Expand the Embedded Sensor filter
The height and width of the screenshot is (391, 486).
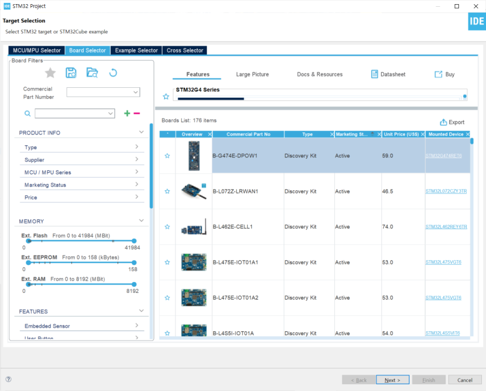(x=137, y=326)
